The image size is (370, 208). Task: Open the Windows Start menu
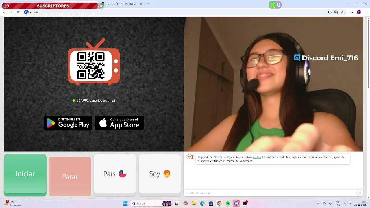click(125, 203)
